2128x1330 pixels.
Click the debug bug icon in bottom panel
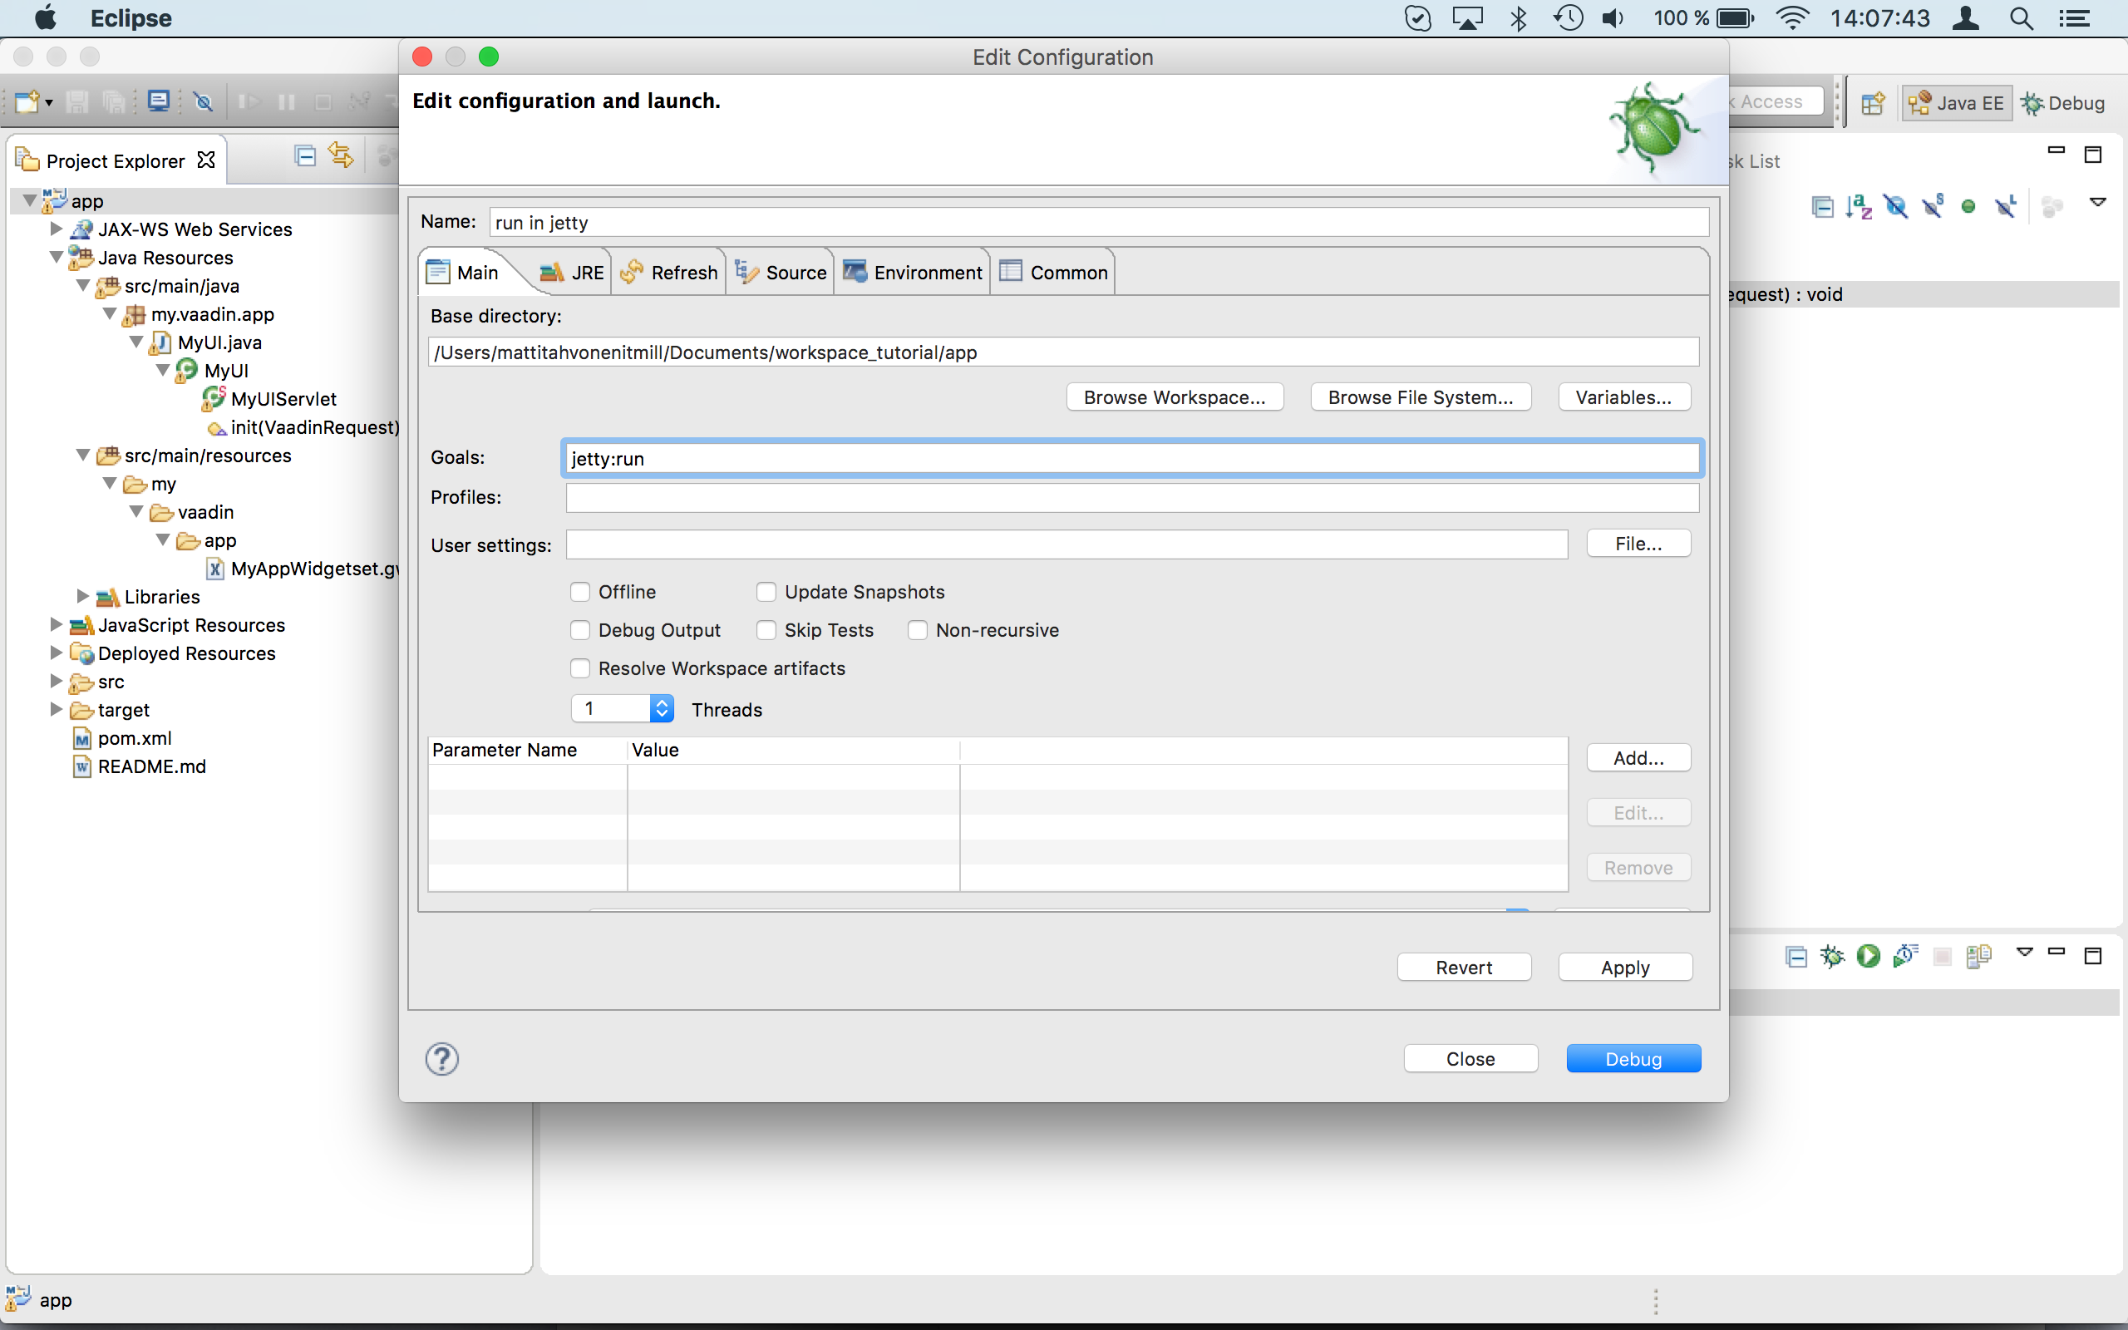(1832, 956)
